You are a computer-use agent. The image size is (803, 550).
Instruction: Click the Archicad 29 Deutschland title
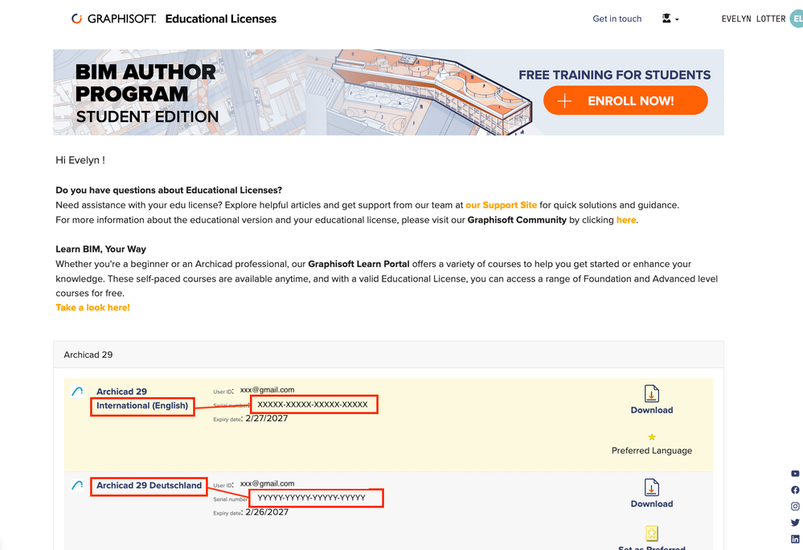click(149, 486)
